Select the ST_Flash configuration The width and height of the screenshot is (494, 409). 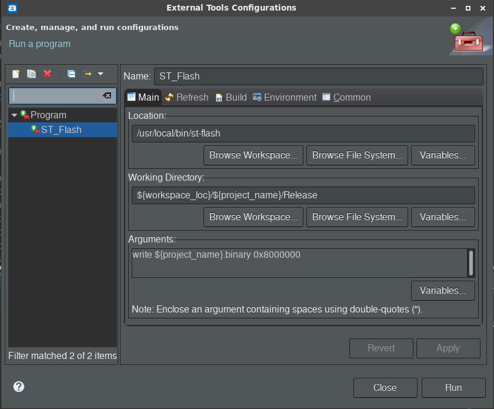(x=61, y=129)
